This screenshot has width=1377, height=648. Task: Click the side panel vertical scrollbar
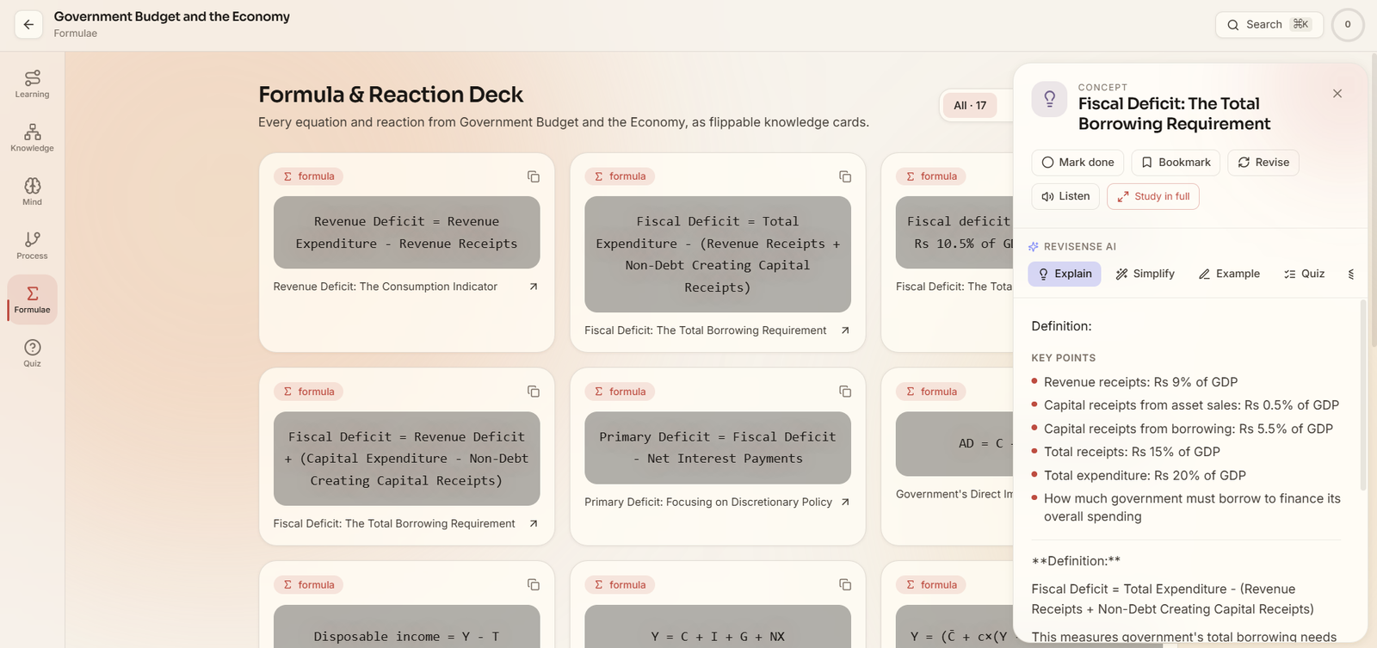click(1362, 396)
